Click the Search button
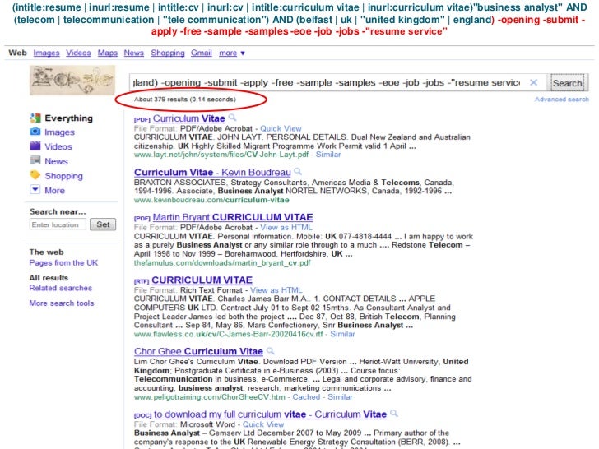 pos(567,83)
